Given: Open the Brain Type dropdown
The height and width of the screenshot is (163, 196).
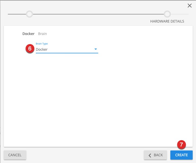Looking at the screenshot, I should (67, 49).
